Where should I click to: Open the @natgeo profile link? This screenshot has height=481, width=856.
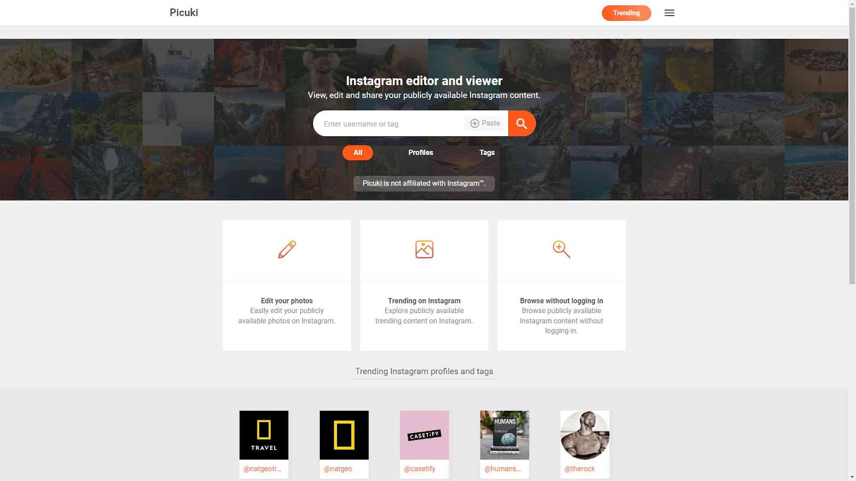pyautogui.click(x=338, y=469)
